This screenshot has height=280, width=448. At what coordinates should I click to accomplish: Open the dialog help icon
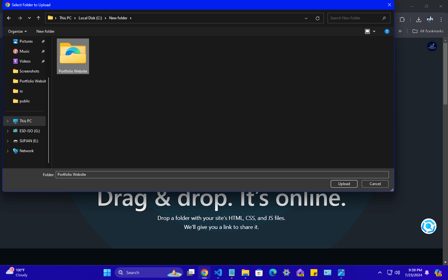(387, 31)
